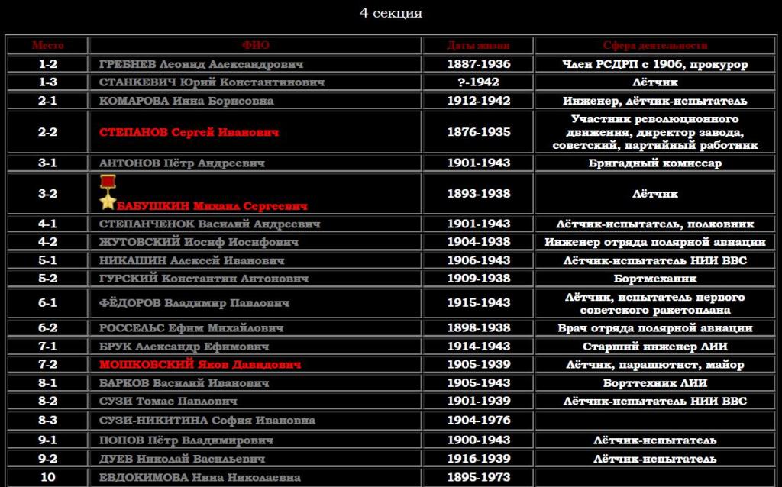Click ЖУТОВСКИЙ Иосиф Иосифович entry
This screenshot has height=487, width=782.
[199, 242]
